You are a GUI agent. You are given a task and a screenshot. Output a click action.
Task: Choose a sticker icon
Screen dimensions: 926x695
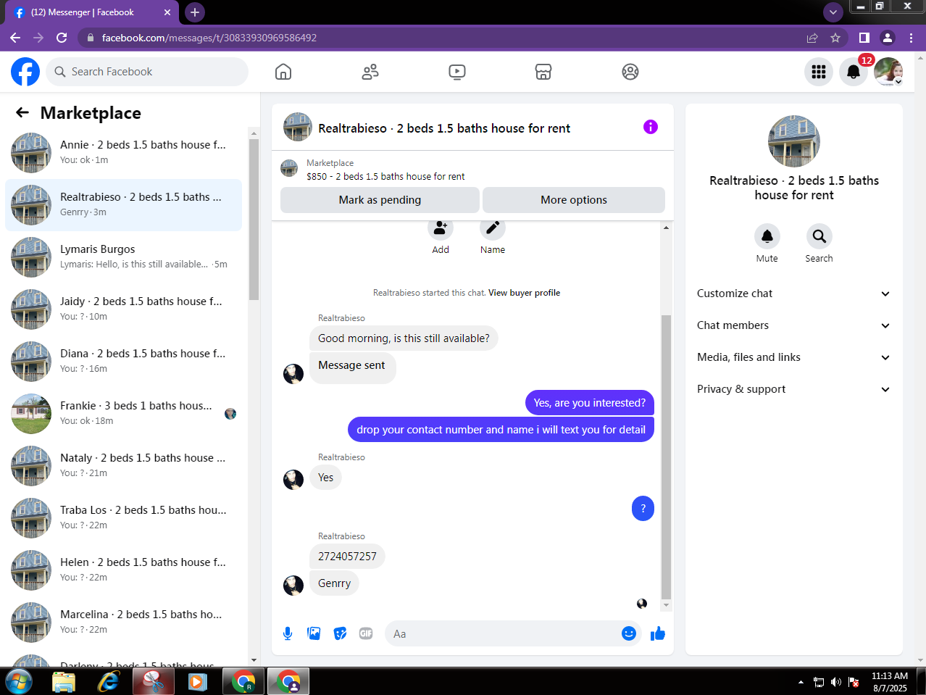point(340,633)
